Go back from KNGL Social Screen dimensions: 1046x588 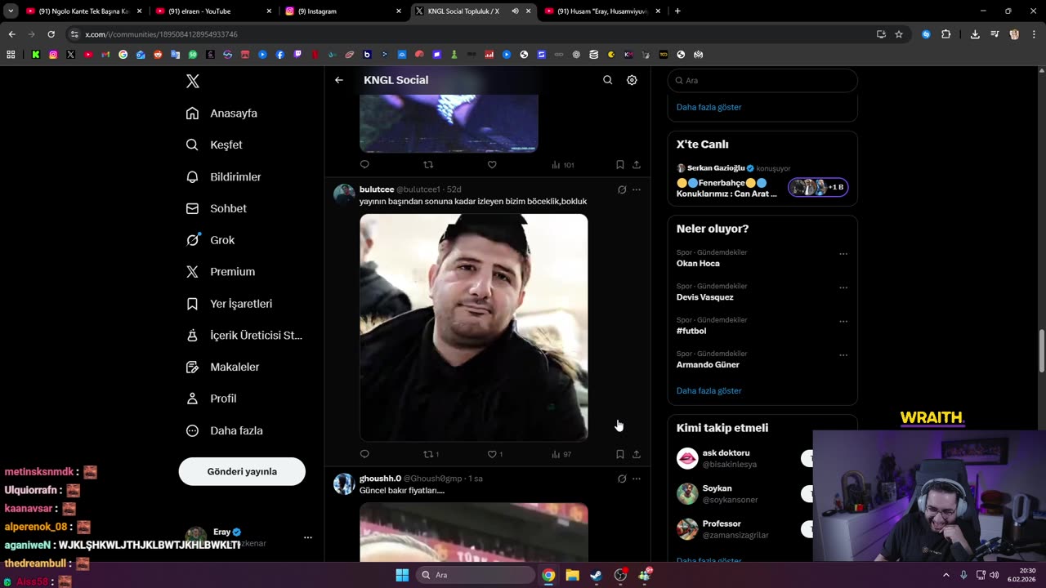(339, 80)
